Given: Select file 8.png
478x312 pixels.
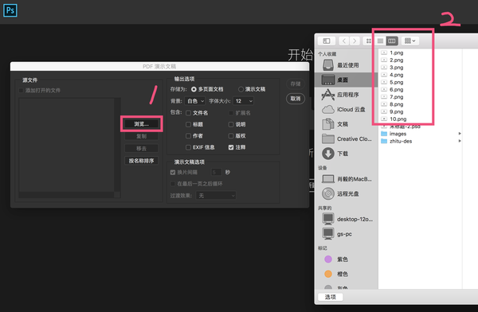Looking at the screenshot, I should coord(396,104).
